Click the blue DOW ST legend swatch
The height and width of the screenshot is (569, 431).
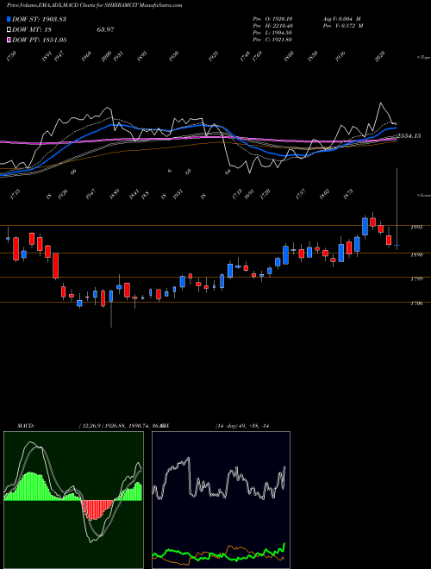pos(9,19)
